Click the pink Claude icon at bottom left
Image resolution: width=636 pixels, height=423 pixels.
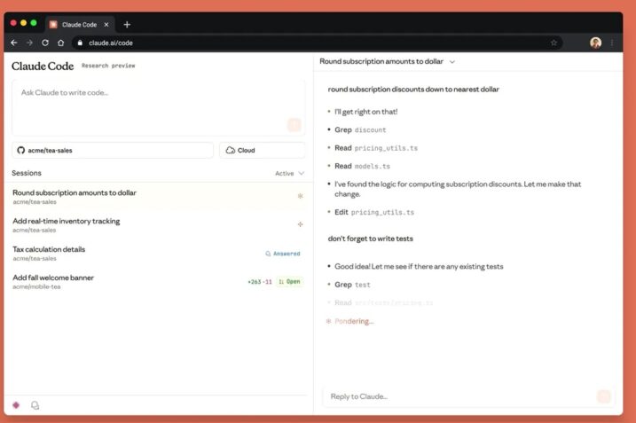pyautogui.click(x=16, y=405)
